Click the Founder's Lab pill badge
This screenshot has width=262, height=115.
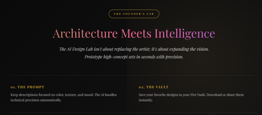click(134, 14)
